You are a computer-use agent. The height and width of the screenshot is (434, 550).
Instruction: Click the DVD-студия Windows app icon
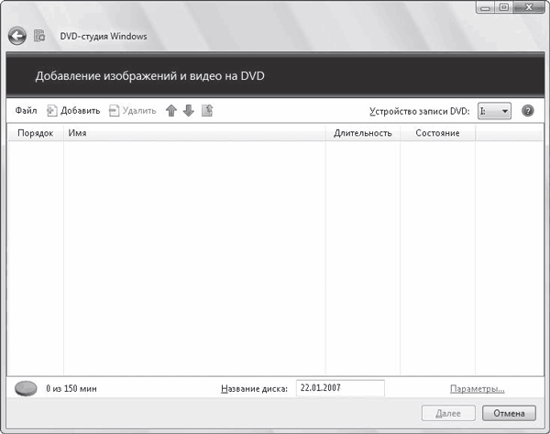click(x=39, y=36)
